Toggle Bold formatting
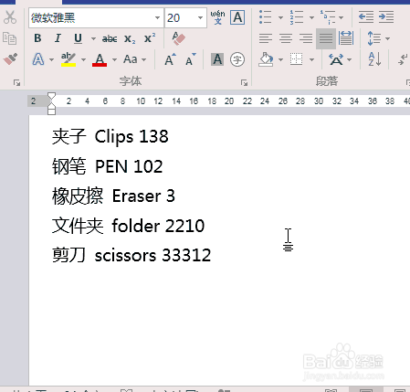 37,38
